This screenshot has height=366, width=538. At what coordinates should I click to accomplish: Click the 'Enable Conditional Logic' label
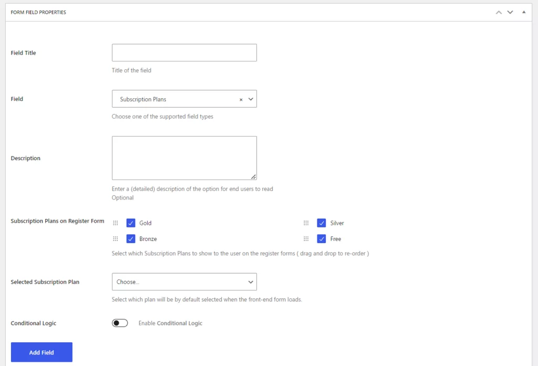171,323
